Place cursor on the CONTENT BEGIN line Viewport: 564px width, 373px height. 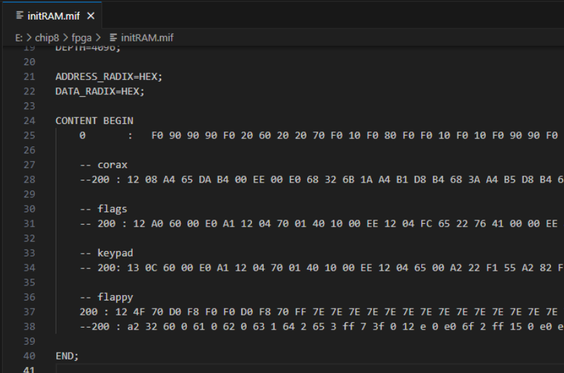pos(94,121)
